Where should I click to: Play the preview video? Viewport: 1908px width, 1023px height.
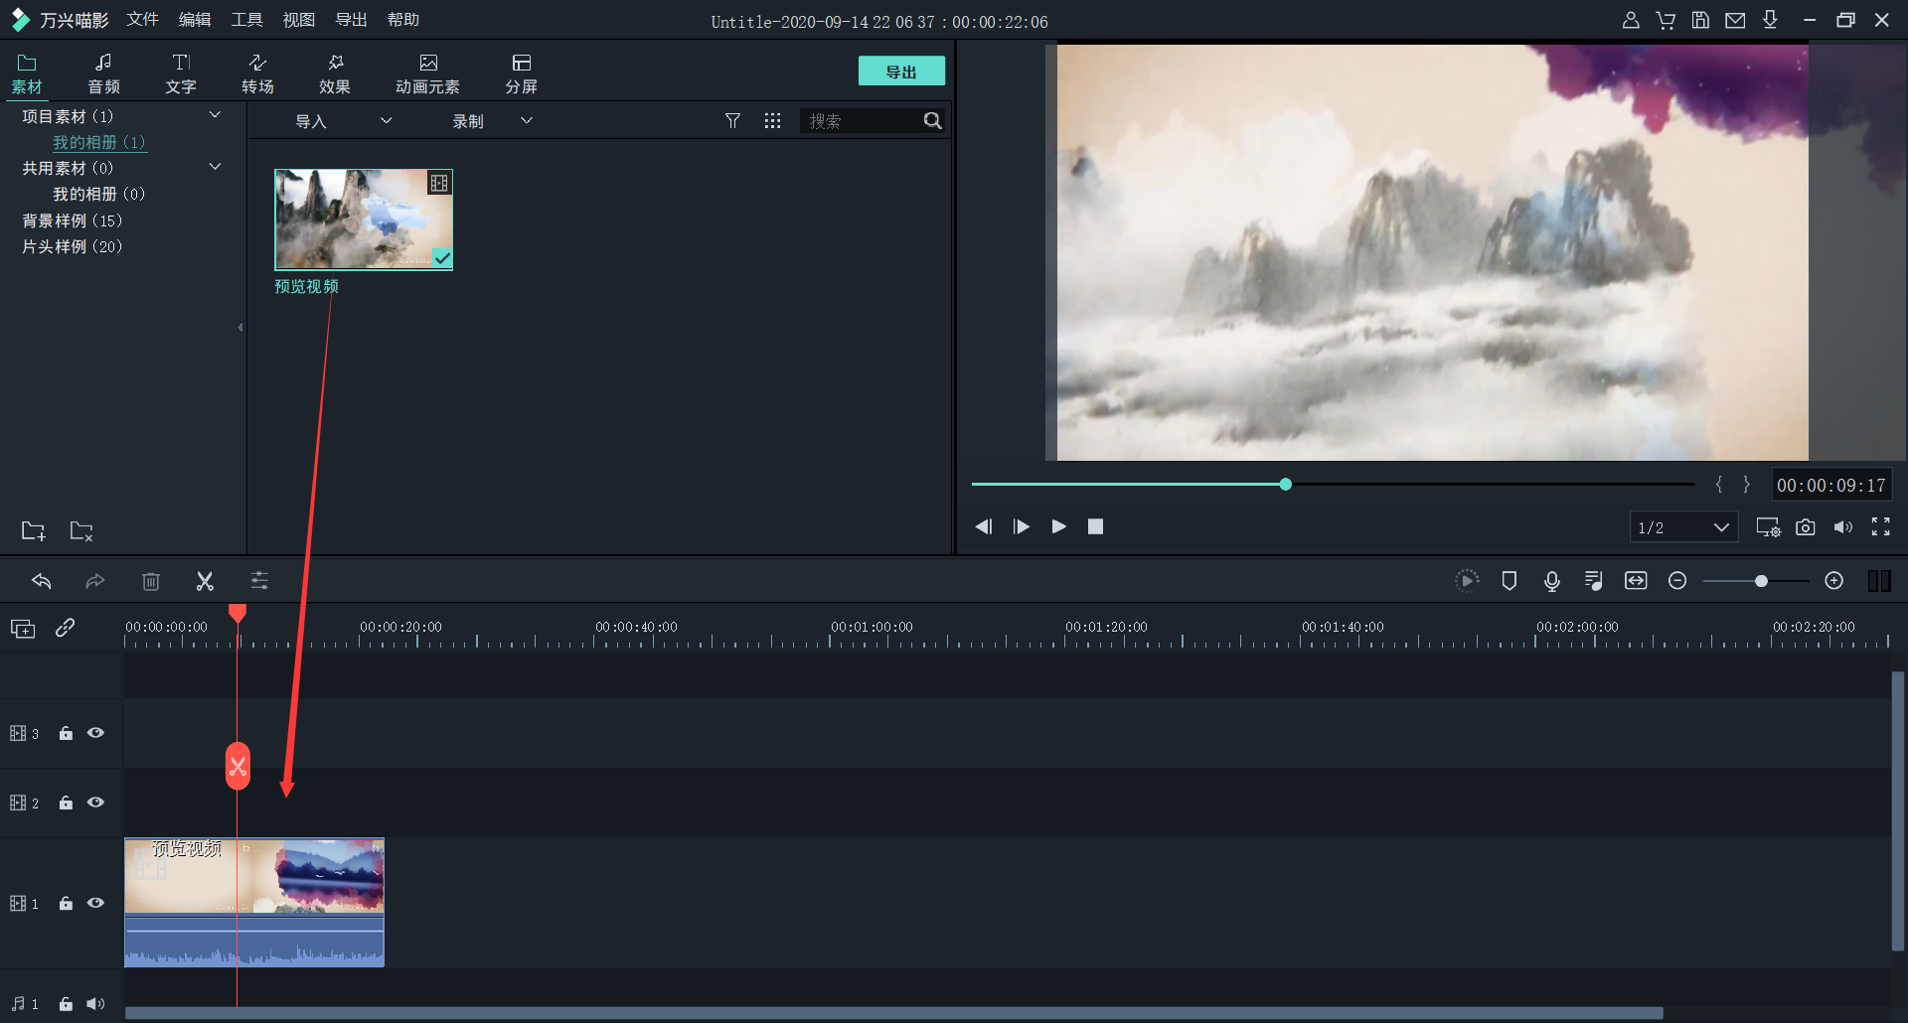point(1058,526)
